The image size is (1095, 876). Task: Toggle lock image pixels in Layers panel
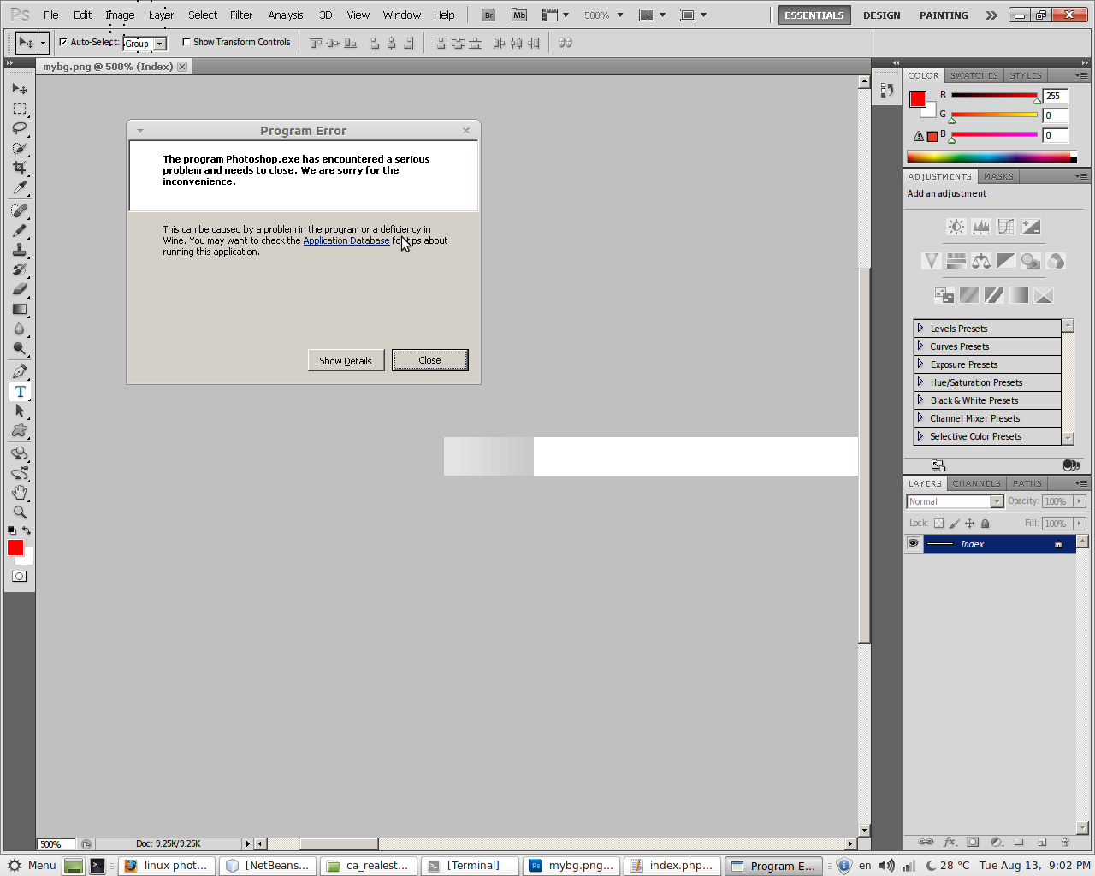[954, 524]
